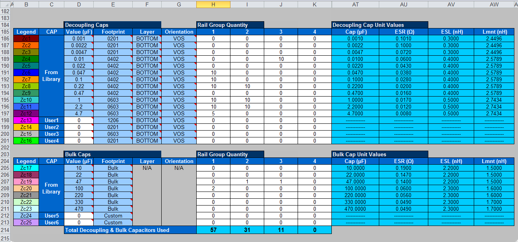The height and width of the screenshot is (242, 518).
Task: Select Zc20 bulk rail group 1 quantity
Action: click(213, 188)
